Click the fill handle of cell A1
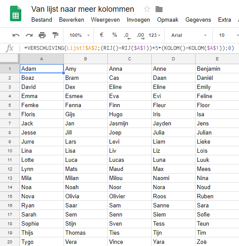This screenshot has width=239, height=246. (63, 73)
